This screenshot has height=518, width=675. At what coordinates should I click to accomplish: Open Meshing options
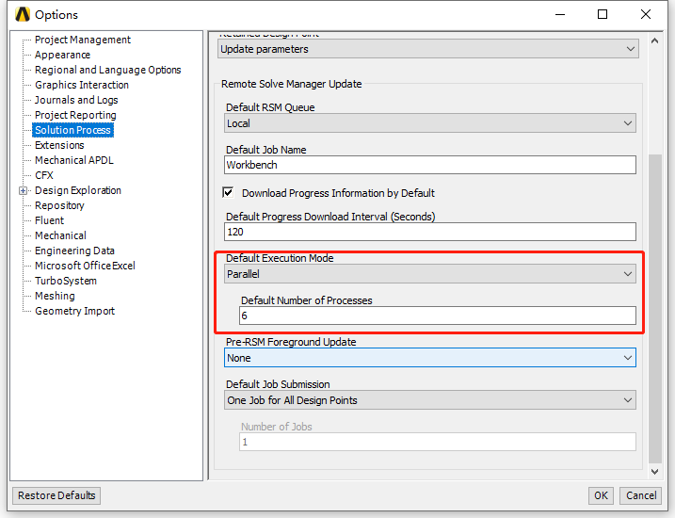tap(55, 296)
